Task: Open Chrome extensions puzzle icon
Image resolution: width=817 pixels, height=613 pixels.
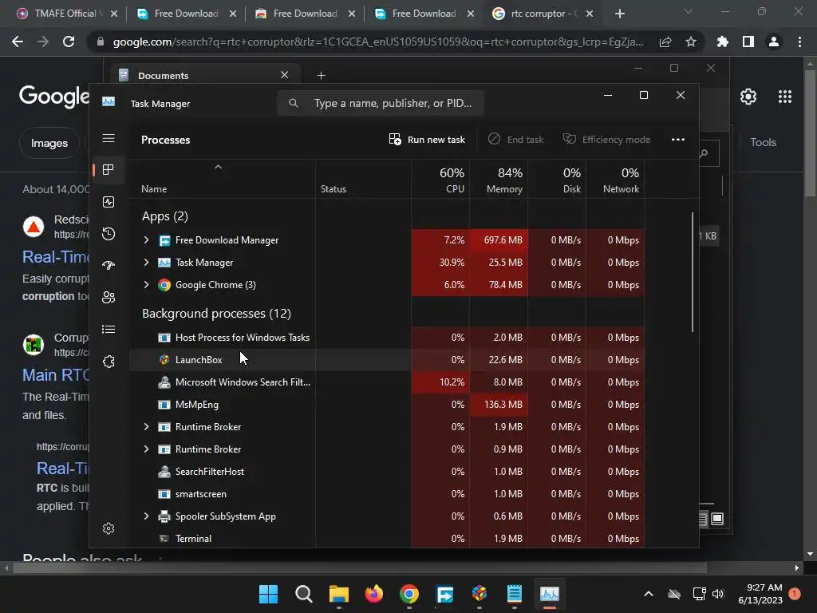Action: pos(723,42)
